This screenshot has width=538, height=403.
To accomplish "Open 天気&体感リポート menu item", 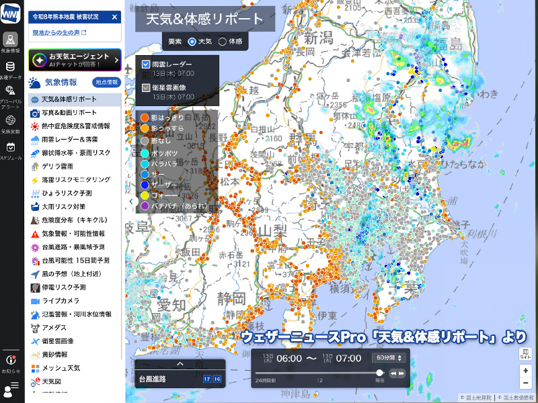I will 75,99.
